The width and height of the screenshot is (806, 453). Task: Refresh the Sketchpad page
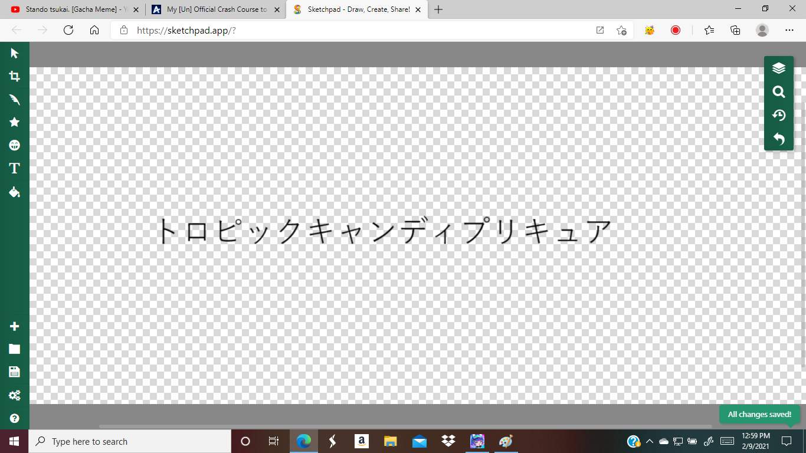coord(68,30)
